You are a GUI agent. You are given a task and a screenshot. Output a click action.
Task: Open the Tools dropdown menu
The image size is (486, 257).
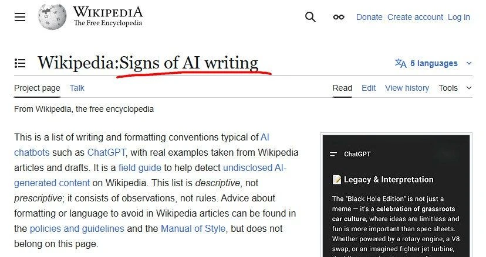point(455,88)
